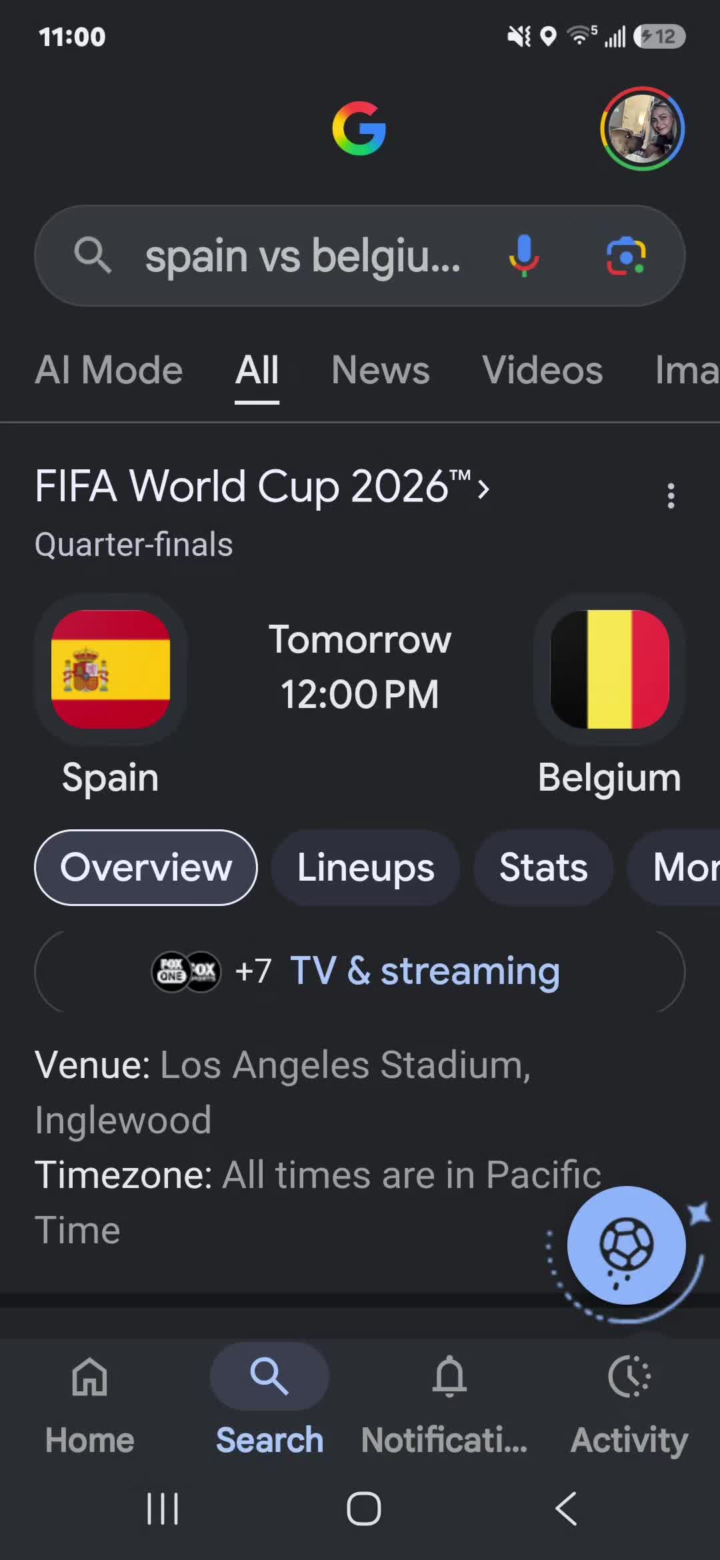Switch to AI Mode tab
This screenshot has width=720, height=1560.
(109, 370)
